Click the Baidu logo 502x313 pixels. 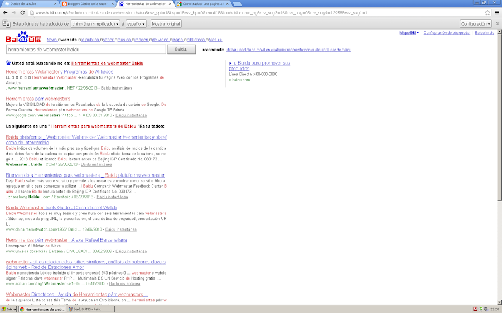coord(23,37)
